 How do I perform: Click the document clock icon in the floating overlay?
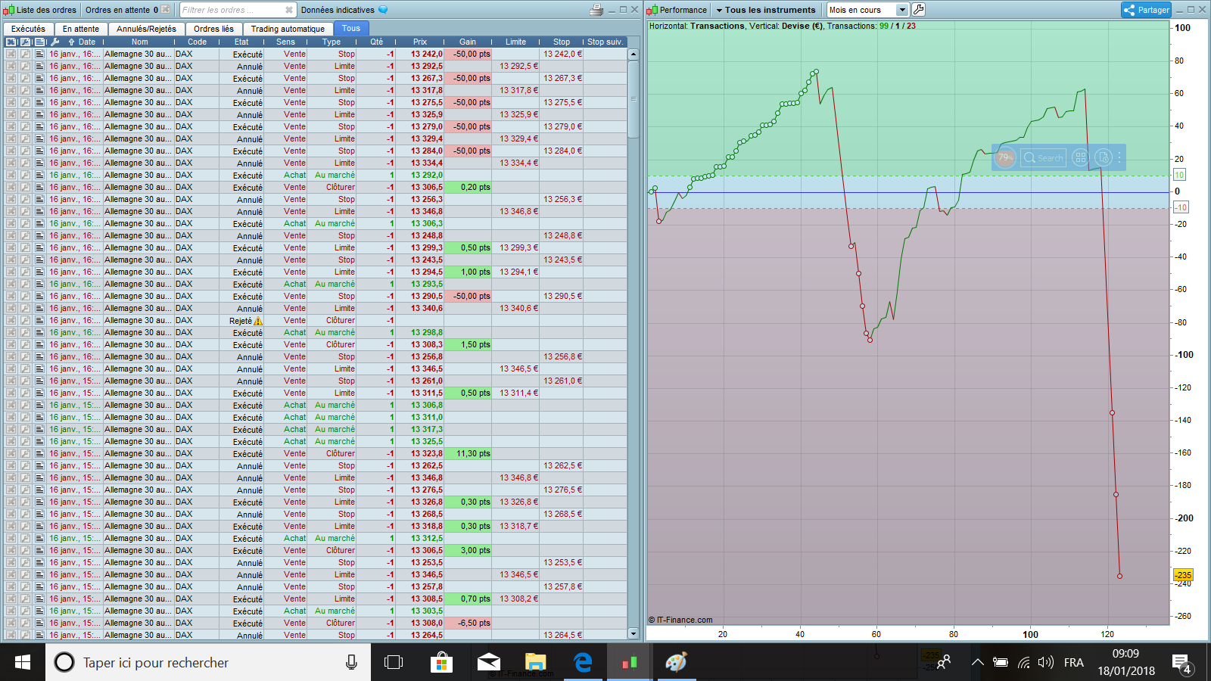point(1103,157)
